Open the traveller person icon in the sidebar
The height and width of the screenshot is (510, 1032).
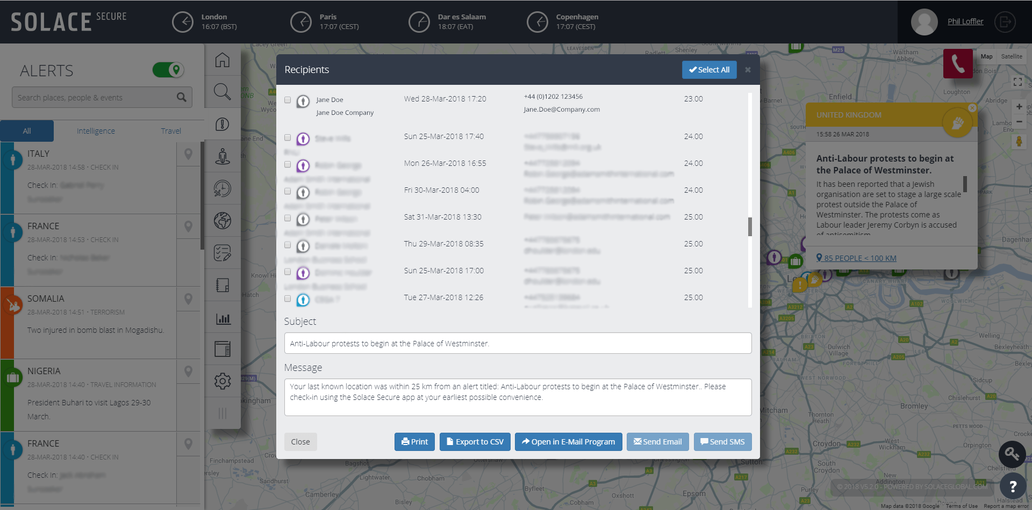tap(223, 156)
